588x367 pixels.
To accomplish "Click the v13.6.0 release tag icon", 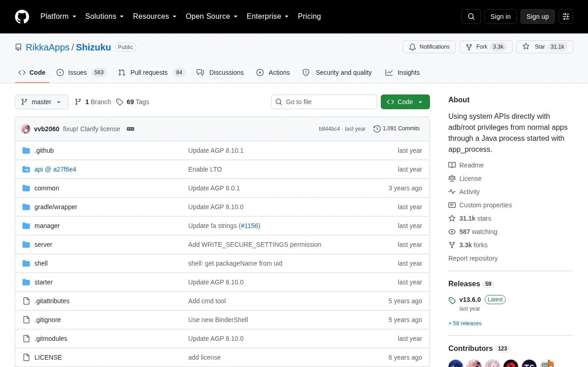I will coord(452,300).
